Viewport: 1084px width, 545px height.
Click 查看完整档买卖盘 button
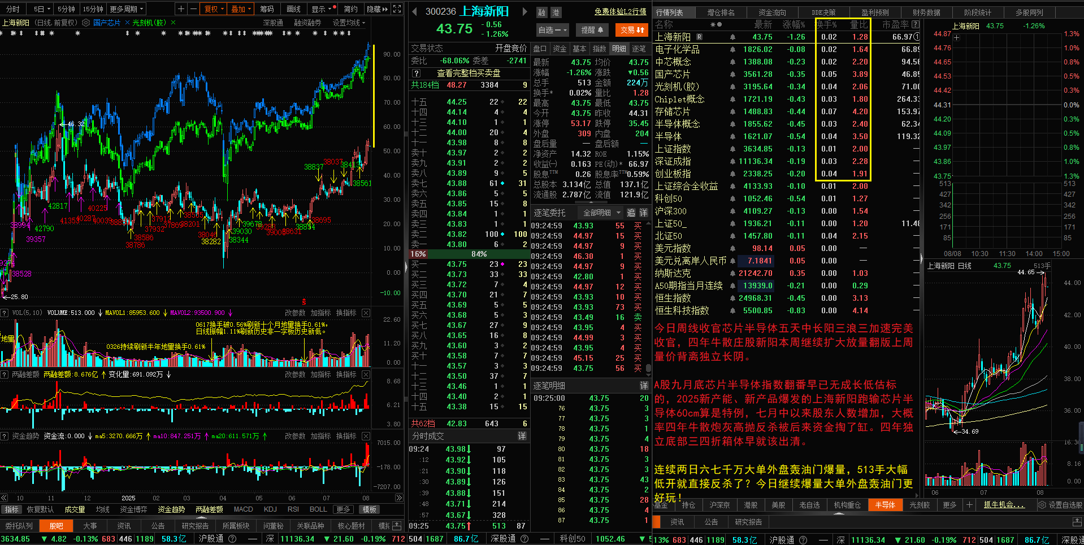(469, 73)
